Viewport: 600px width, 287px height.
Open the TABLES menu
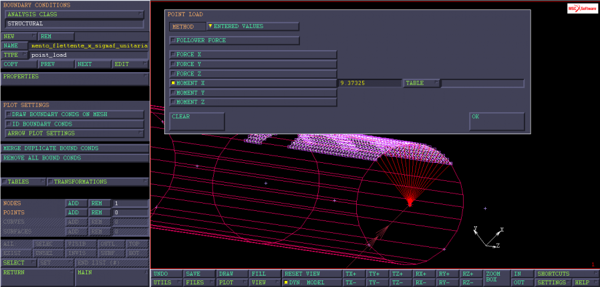coord(24,182)
